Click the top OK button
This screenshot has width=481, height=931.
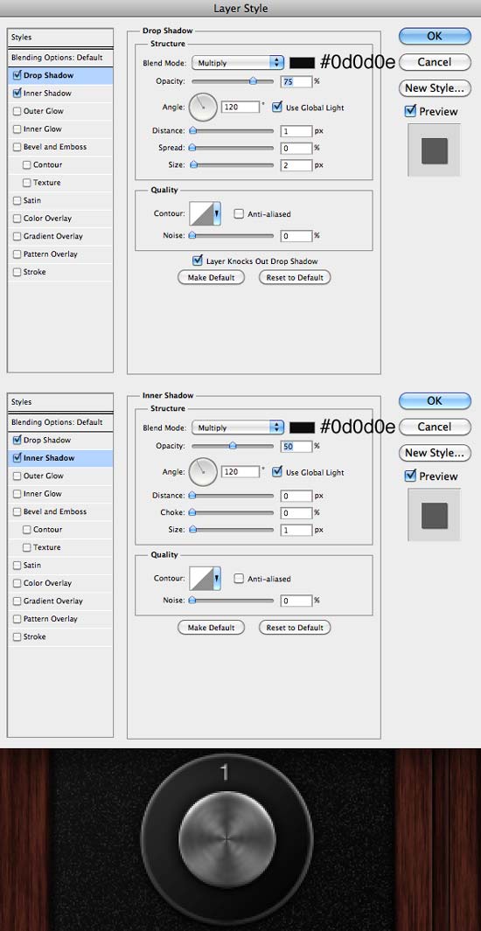[435, 36]
